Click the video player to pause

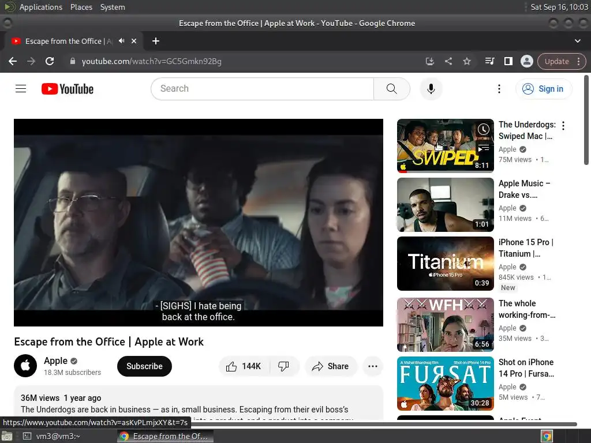tap(199, 223)
